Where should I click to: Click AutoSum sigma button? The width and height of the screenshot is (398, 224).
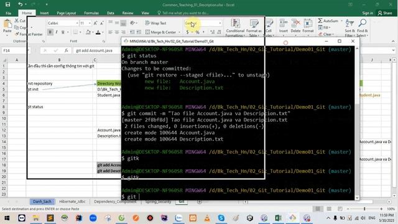coord(328,21)
